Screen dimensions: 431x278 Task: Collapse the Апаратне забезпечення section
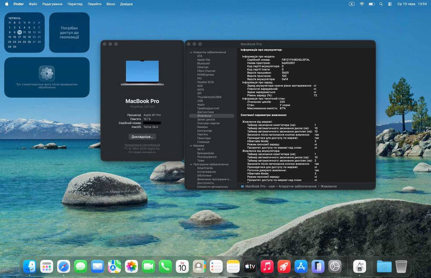[191, 52]
